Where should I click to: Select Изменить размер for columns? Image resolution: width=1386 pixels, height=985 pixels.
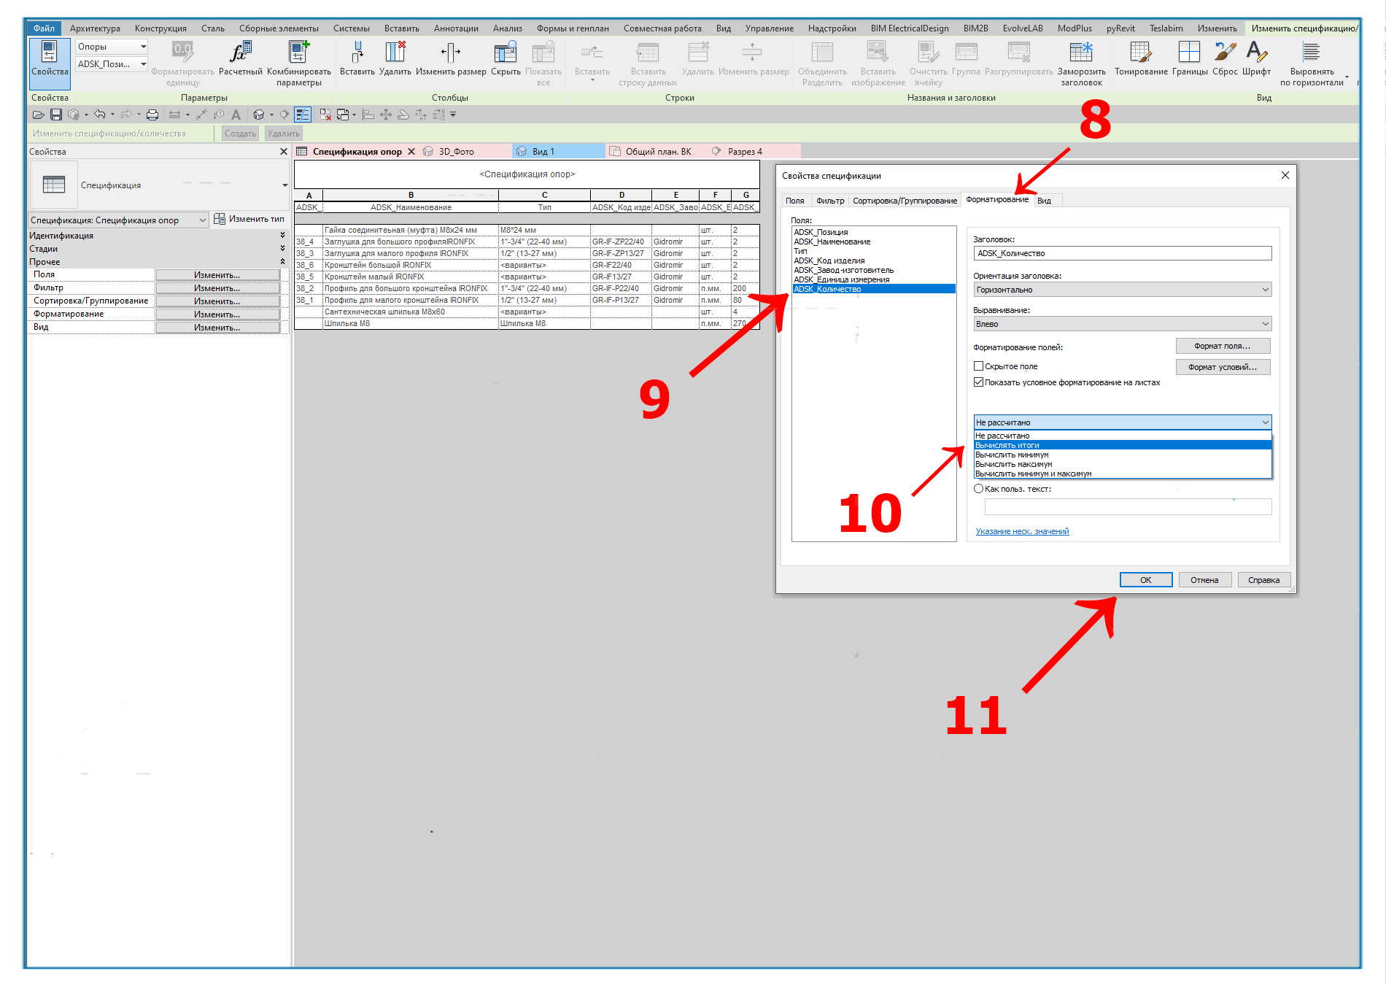(451, 58)
